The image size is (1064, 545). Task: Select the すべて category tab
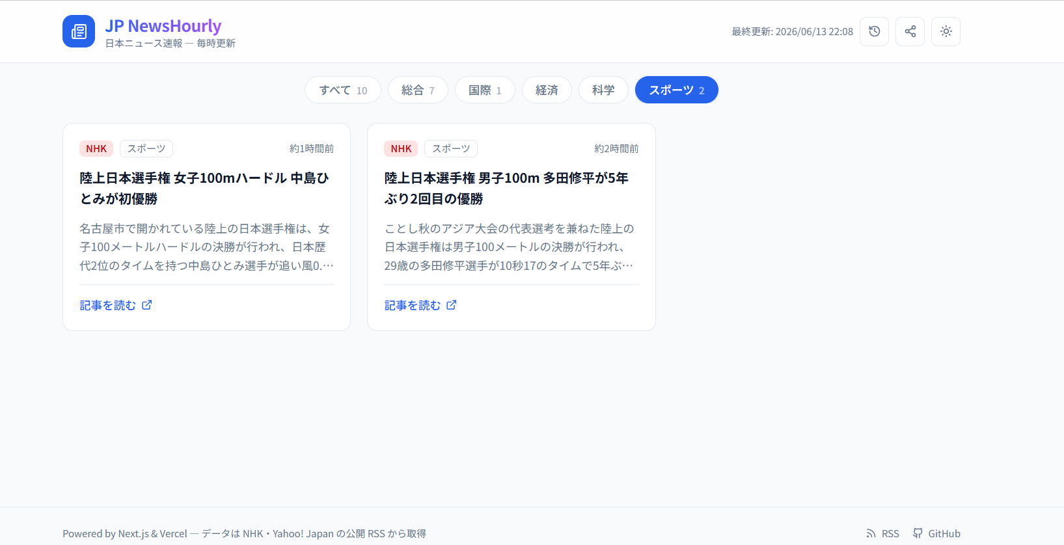343,90
